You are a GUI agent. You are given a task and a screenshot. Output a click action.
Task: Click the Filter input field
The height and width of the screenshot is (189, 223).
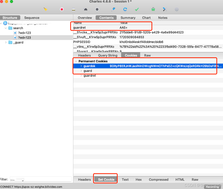(41, 179)
